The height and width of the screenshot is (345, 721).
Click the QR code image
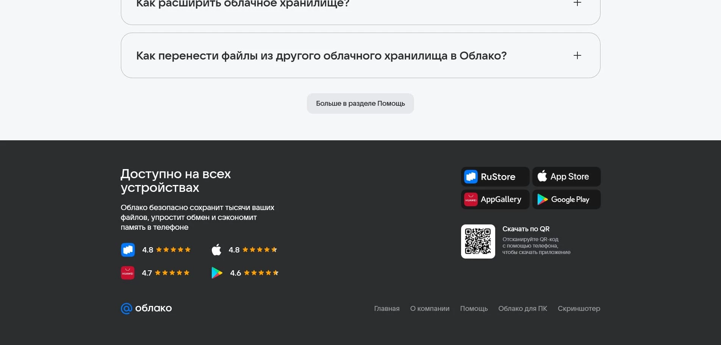click(x=478, y=241)
